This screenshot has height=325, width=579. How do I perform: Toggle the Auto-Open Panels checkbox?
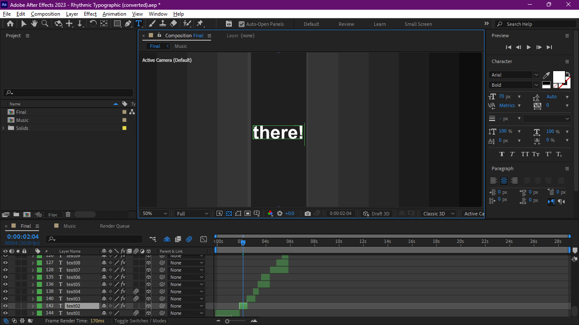click(242, 24)
